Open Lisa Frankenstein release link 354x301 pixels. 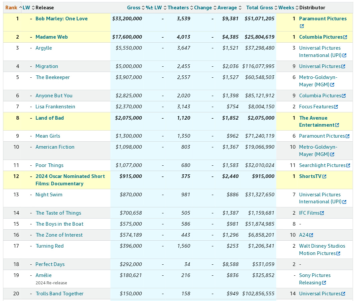55,107
